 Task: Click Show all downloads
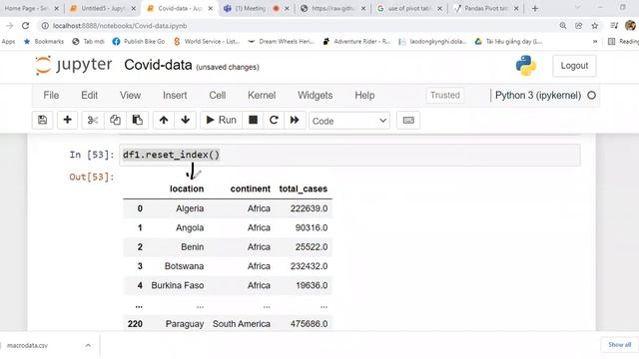pos(619,345)
